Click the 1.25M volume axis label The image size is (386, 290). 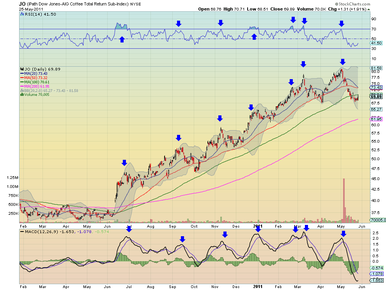(x=12, y=177)
